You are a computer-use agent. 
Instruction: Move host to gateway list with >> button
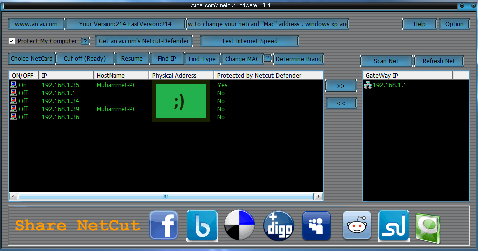341,86
